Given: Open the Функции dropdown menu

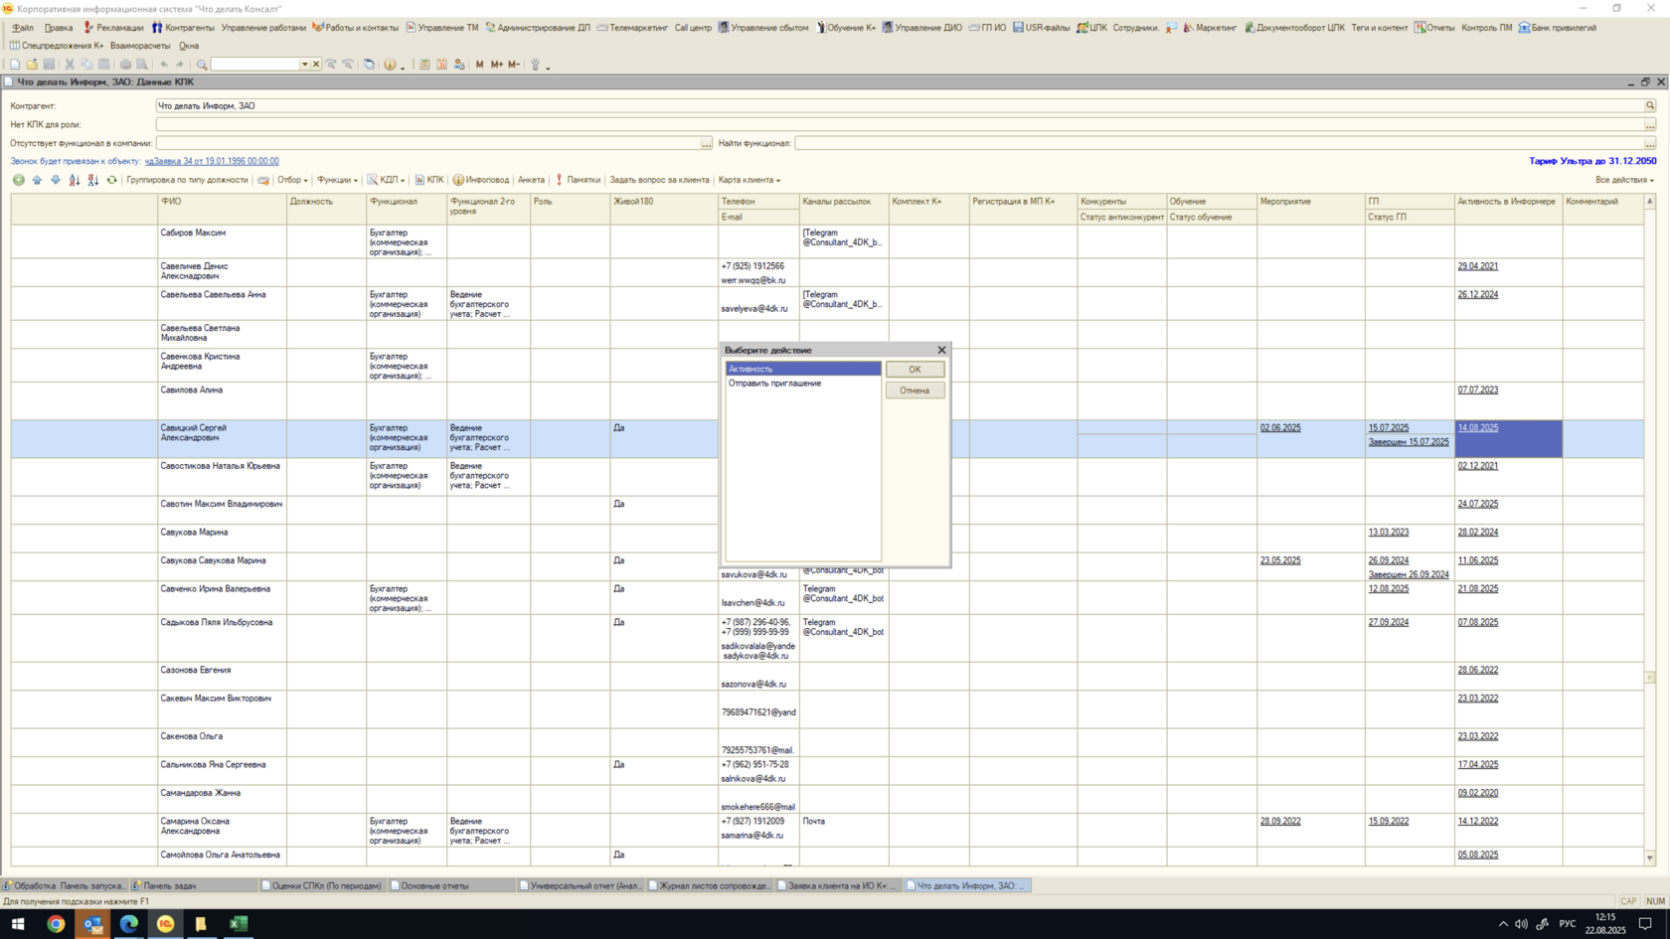Looking at the screenshot, I should coord(337,180).
